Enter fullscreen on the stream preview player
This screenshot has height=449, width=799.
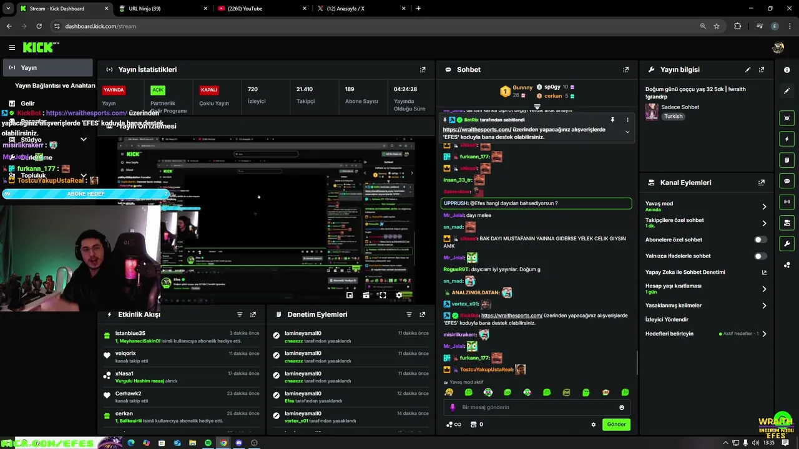click(383, 296)
